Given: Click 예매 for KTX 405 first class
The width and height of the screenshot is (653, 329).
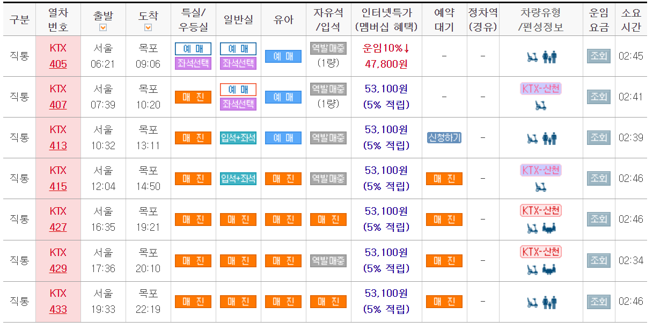Looking at the screenshot, I should point(193,48).
